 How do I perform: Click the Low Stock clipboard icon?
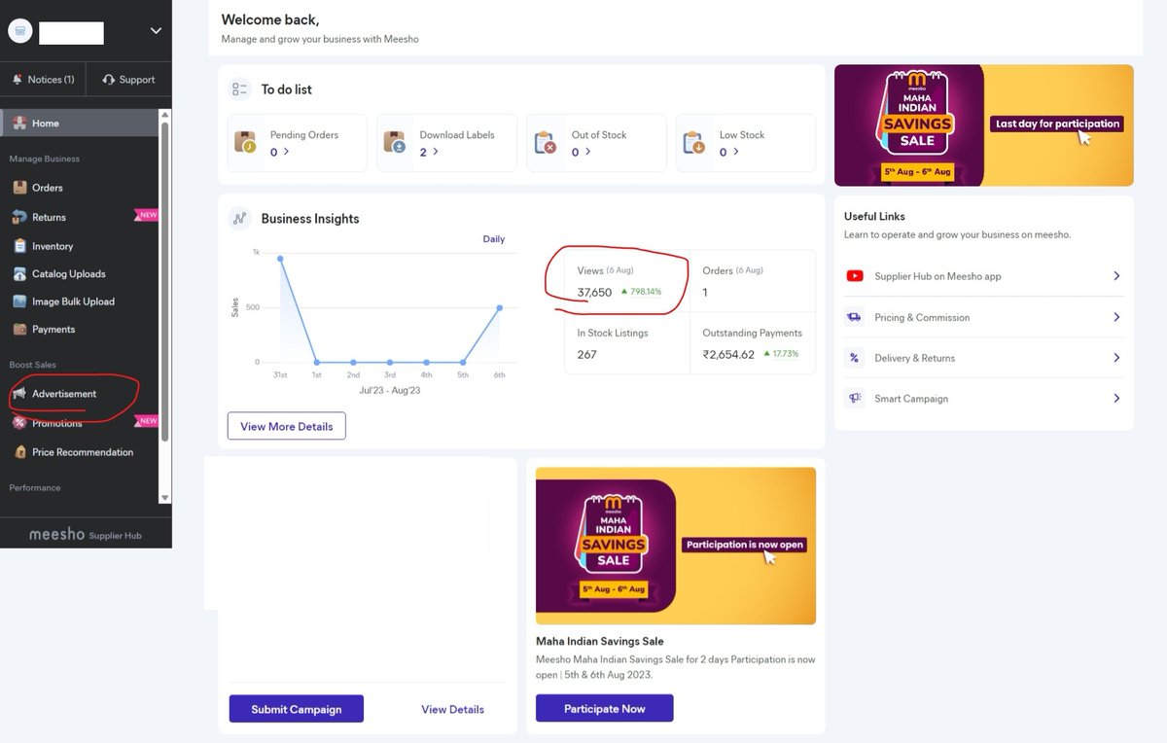coord(694,143)
